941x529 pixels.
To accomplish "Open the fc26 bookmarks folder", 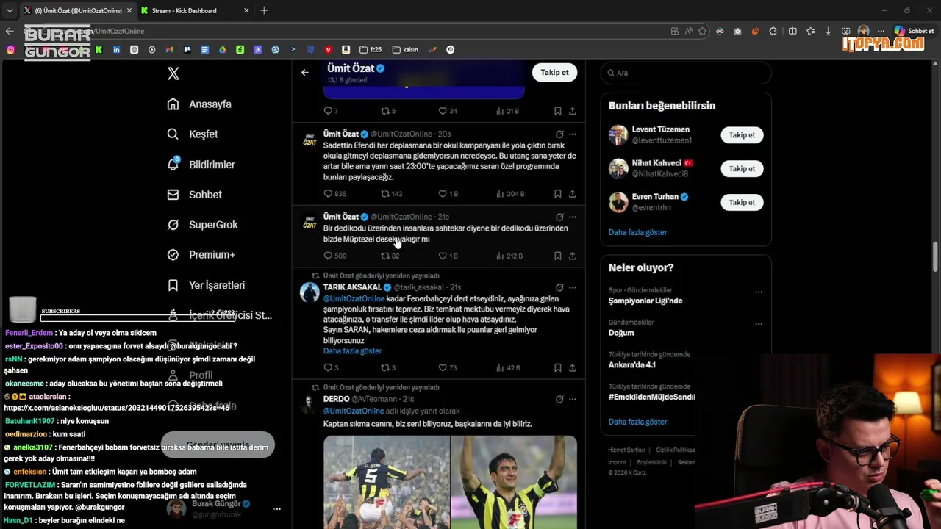I will [370, 50].
